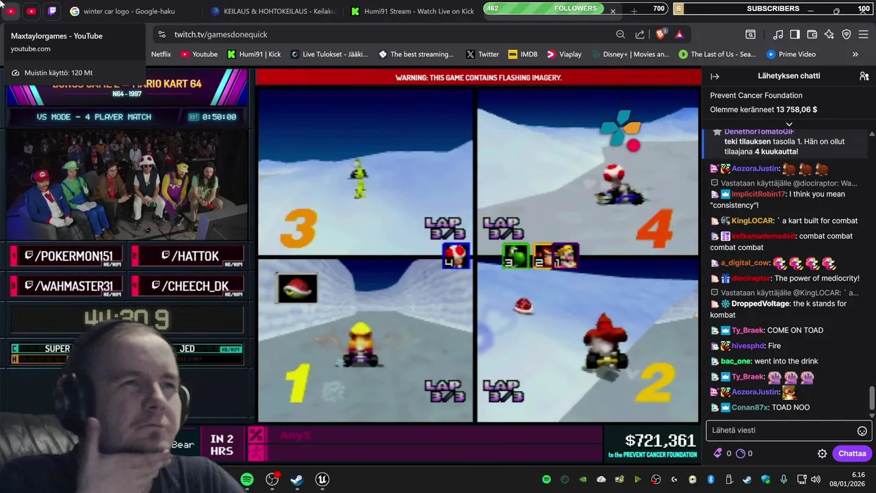Open the Brave Wallet icon
This screenshot has height=493, width=876.
pyautogui.click(x=812, y=34)
